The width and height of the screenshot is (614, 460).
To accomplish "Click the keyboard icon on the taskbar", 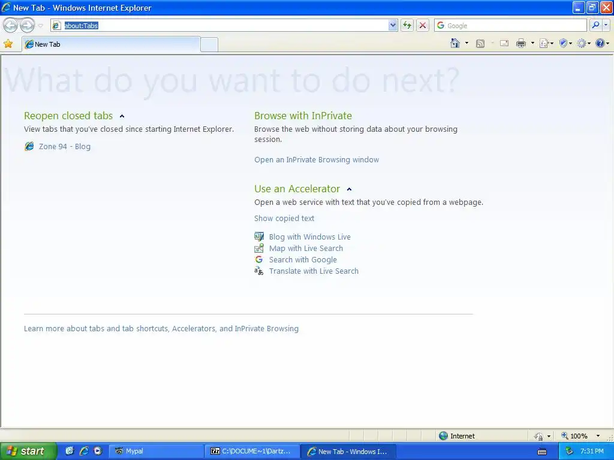I will (x=542, y=452).
